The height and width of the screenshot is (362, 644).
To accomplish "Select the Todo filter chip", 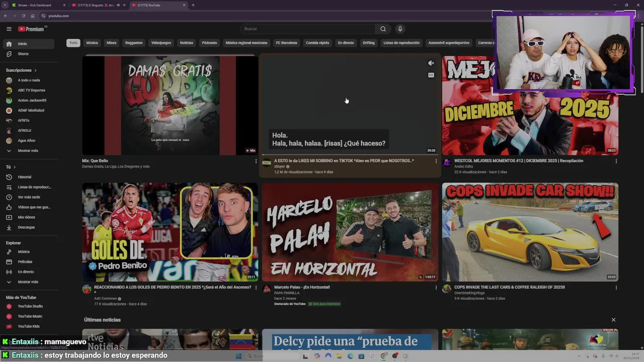I will point(73,43).
